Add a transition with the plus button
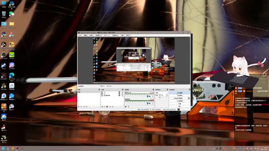Image resolution: width=269 pixels, height=151 pixels. coord(160,98)
